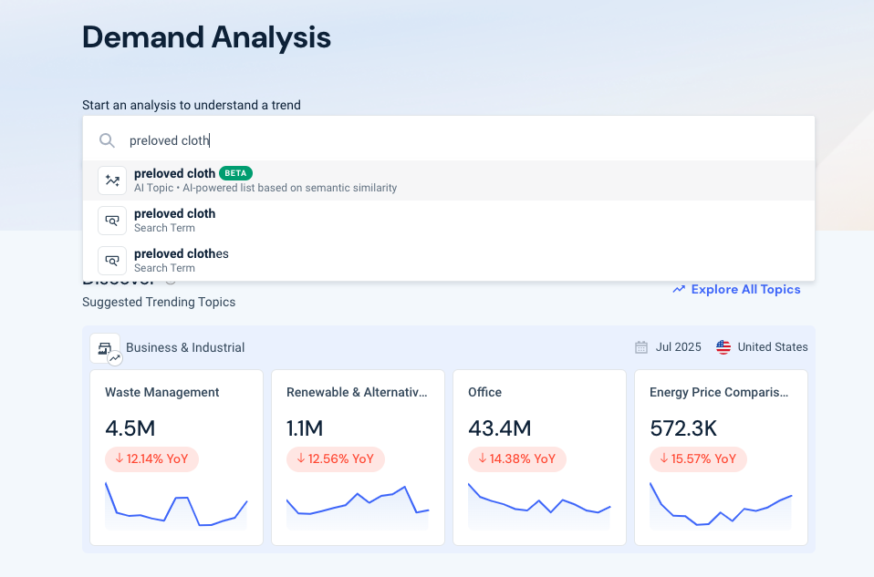The image size is (874, 577).
Task: Click the magnifier icon in the search box
Action: [108, 140]
